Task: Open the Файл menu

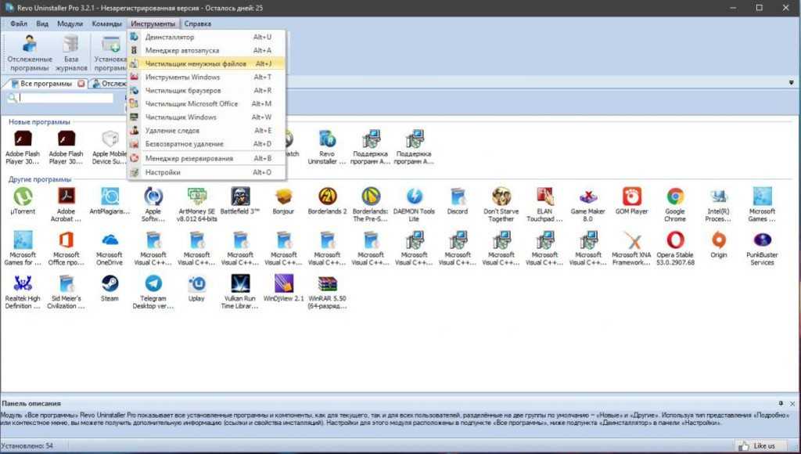Action: click(x=19, y=23)
